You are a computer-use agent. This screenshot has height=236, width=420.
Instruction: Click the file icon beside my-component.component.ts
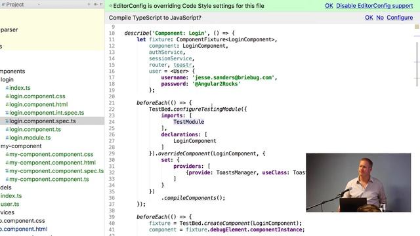click(7, 179)
